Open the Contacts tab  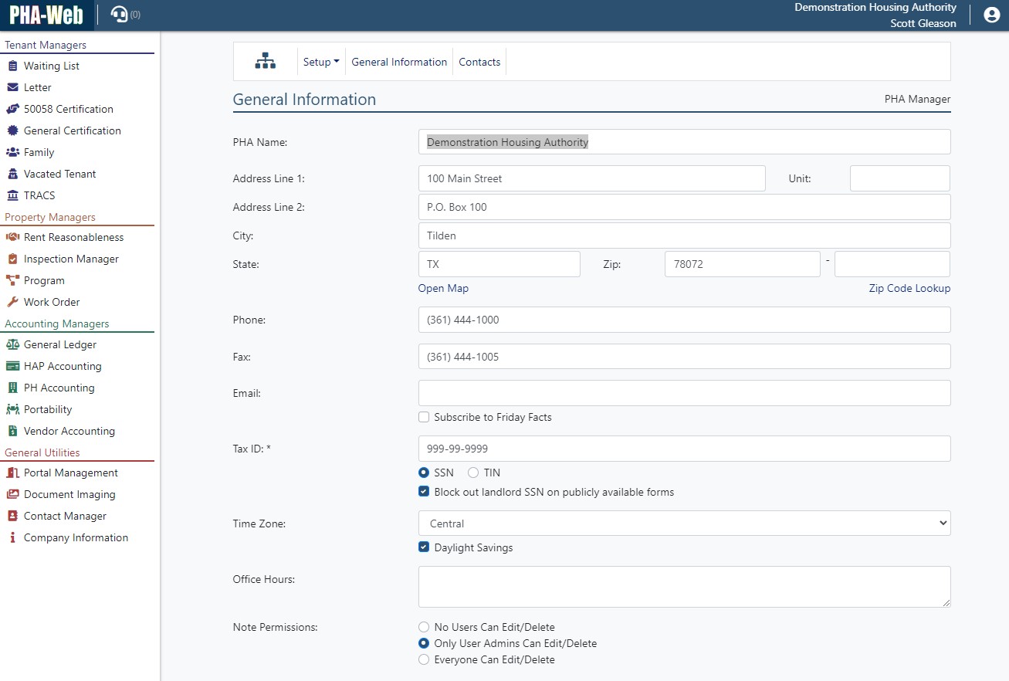pos(479,62)
